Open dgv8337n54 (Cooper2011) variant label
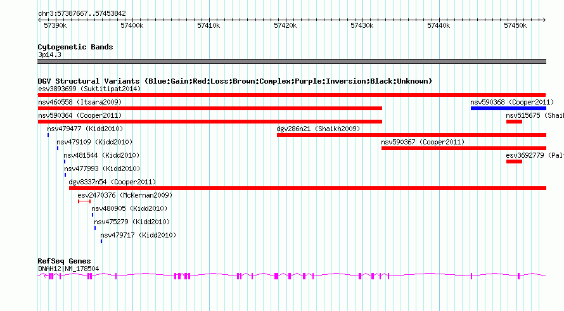The width and height of the screenshot is (564, 311). click(112, 182)
